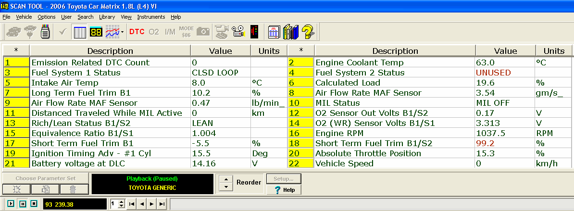Click the I/M readiness toolbar button
This screenshot has width=574, height=211.
[170, 32]
